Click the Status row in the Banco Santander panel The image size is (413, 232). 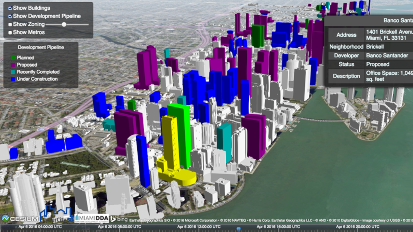346,64
